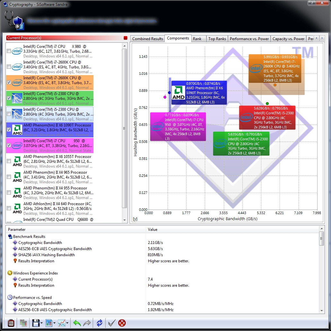Click the Windows Experience Index icon

pos(10,273)
